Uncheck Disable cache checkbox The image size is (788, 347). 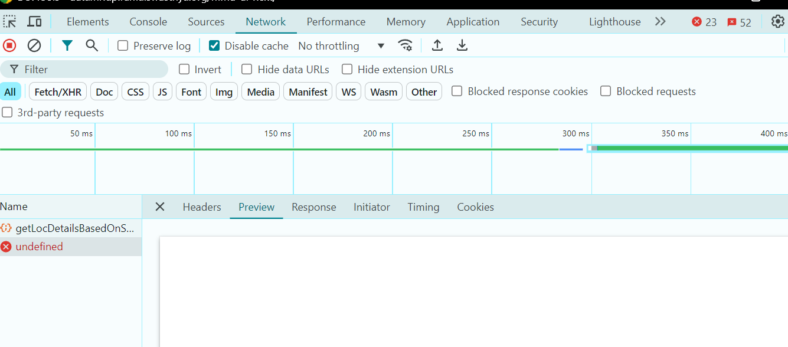(214, 46)
